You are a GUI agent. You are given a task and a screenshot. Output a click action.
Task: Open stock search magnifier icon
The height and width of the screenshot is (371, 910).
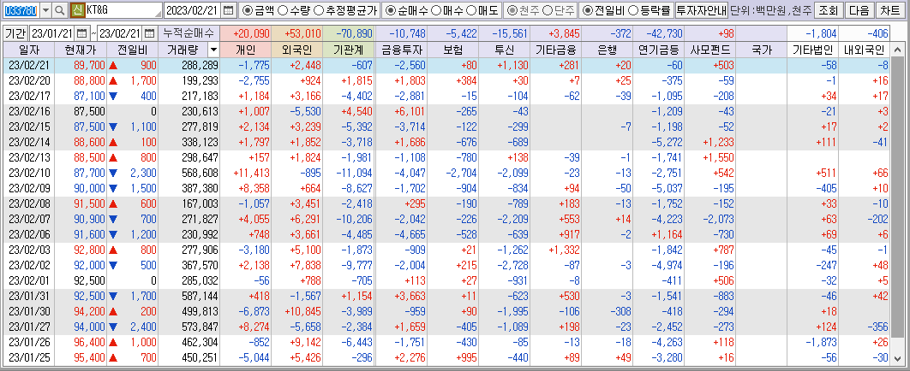coord(60,10)
